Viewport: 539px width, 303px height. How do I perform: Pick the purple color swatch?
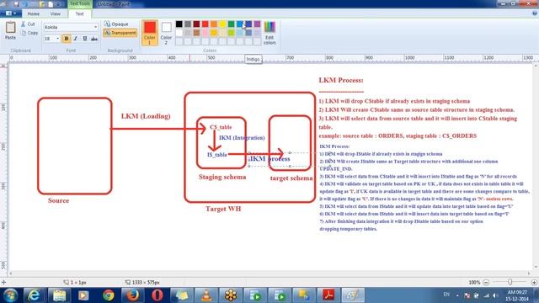click(257, 24)
